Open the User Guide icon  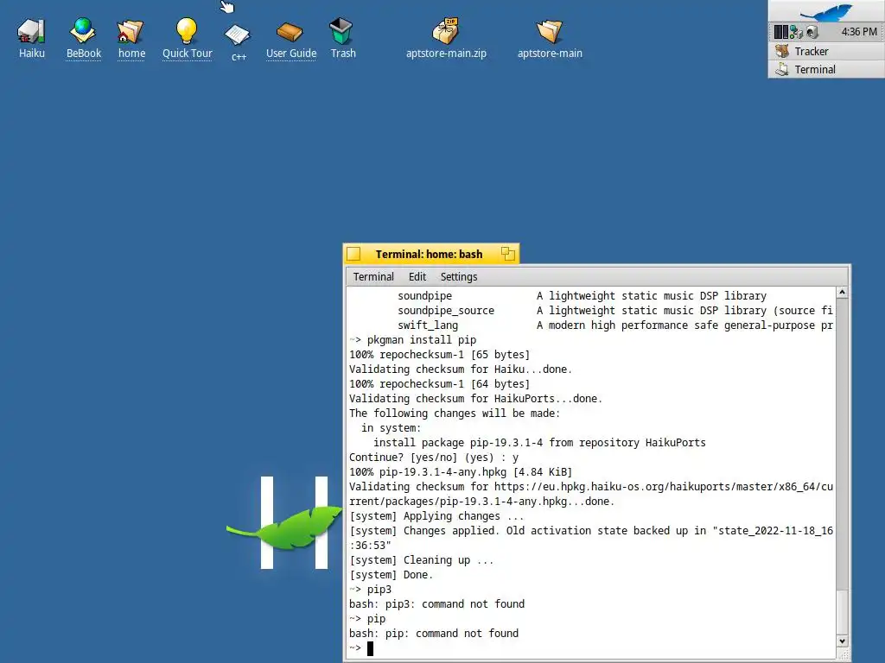(x=290, y=32)
